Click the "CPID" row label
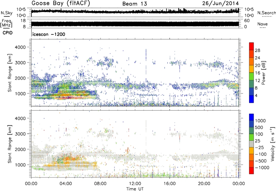Image resolution: width=276 pixels, height=191 pixels. point(7,33)
